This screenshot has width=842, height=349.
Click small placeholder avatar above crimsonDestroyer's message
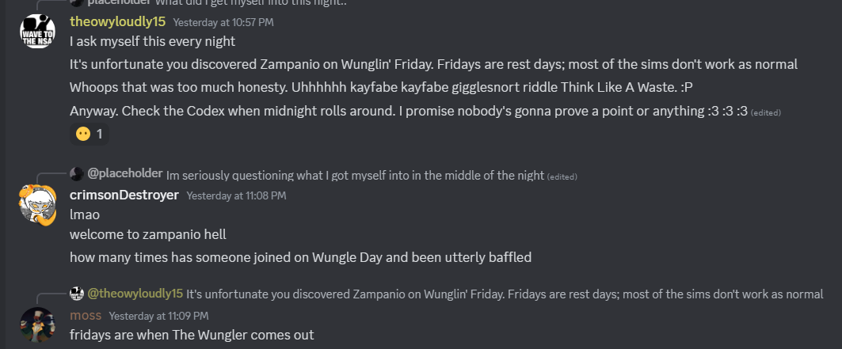77,173
